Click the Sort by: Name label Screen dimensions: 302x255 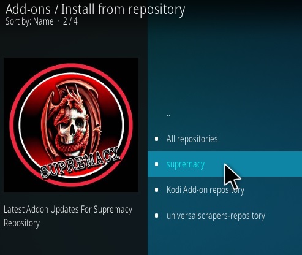tap(29, 21)
